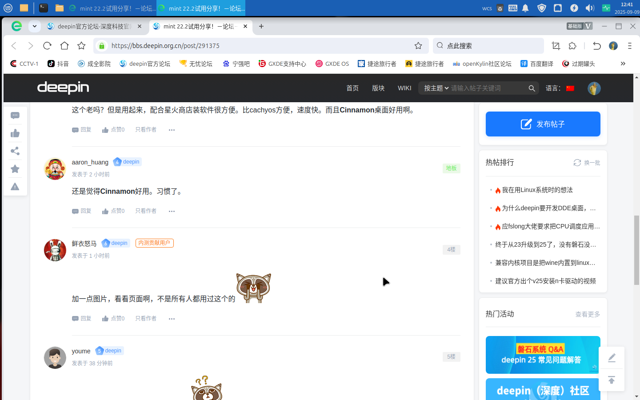The width and height of the screenshot is (640, 400).
Task: Open the browser main menu dots
Action: [x=630, y=46]
